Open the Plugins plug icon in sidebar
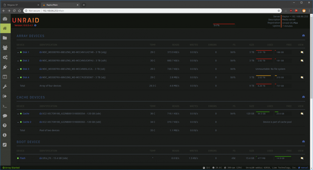The image size is (313, 170). coord(5,67)
